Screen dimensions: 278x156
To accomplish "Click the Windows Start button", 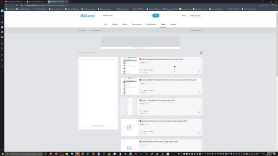I will coord(2,154).
